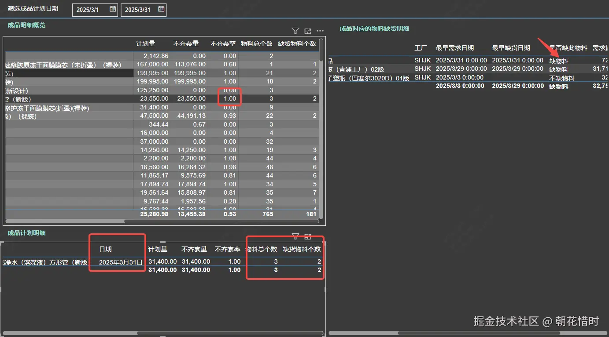The width and height of the screenshot is (609, 337).
Task: Click total shortfall 13,455.38
Action: click(192, 214)
